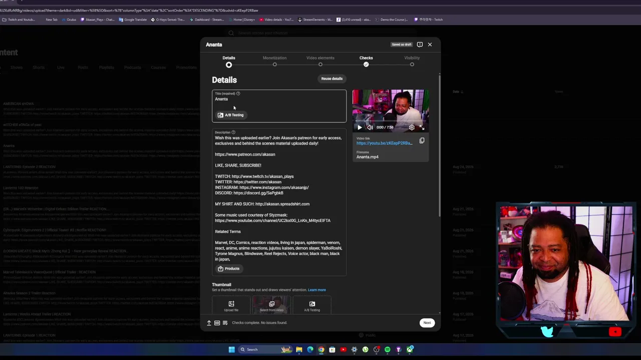Open the Home | Disney+ bookmark
This screenshot has height=360, width=641.
click(x=241, y=19)
